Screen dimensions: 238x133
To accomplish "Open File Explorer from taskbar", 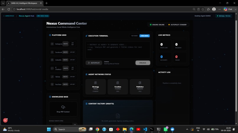I will point(125,129).
